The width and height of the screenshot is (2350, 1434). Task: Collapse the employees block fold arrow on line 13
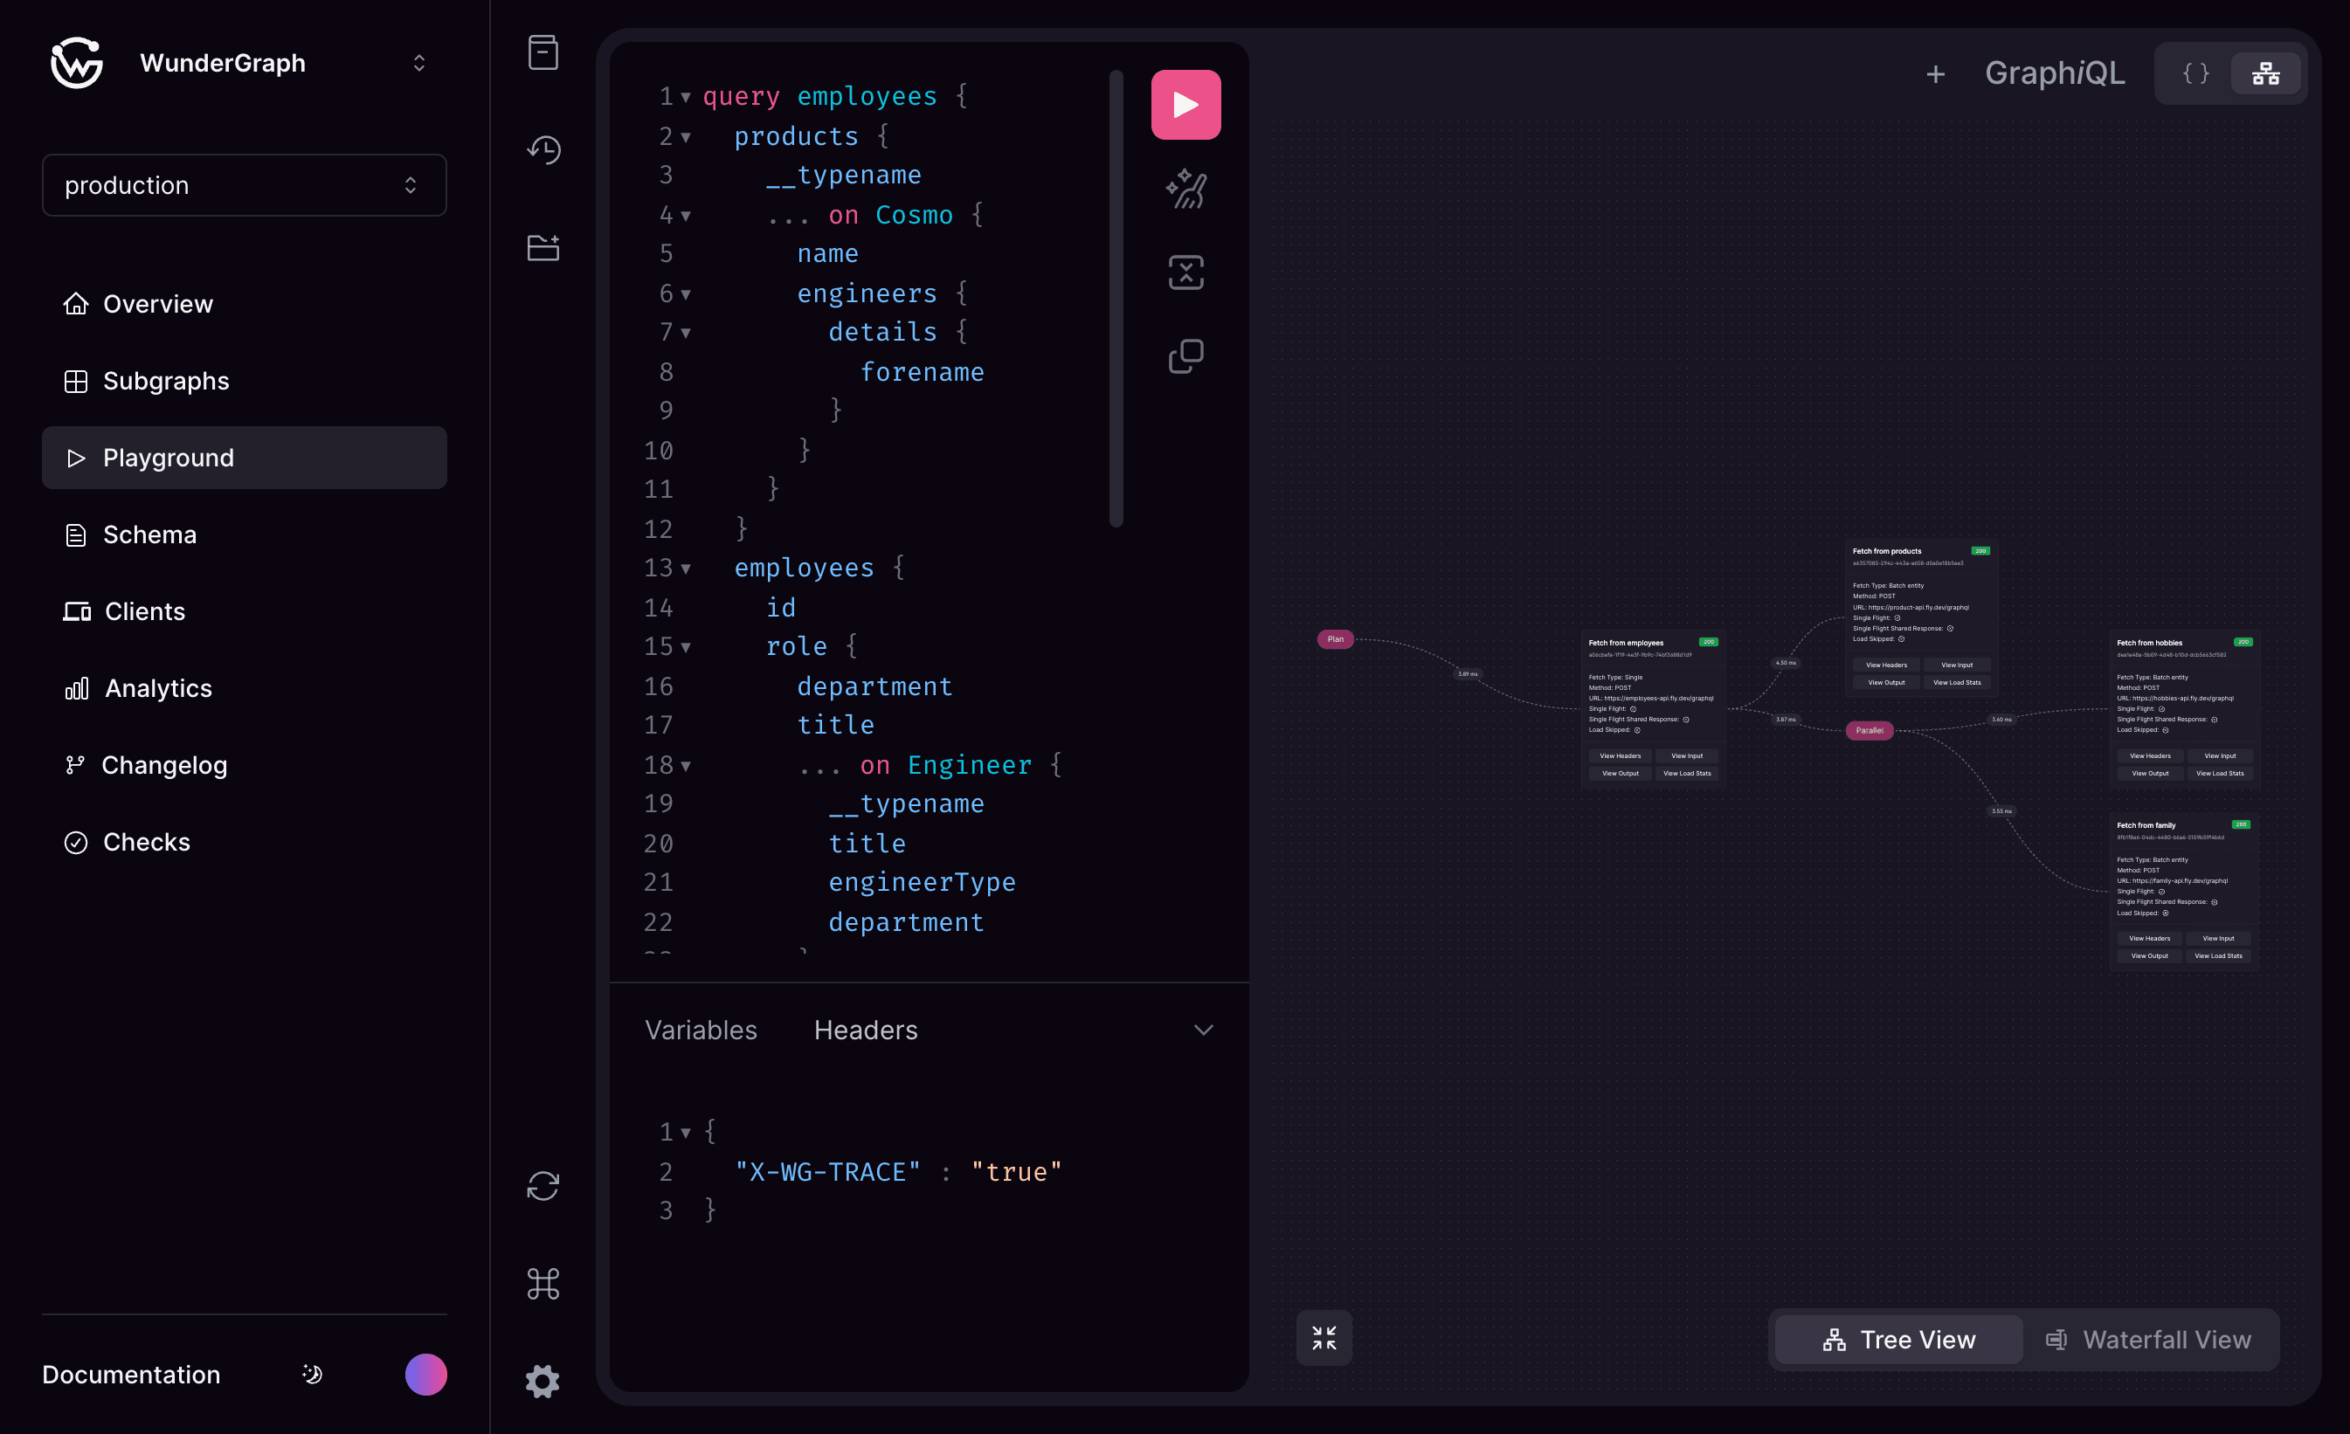tap(686, 569)
